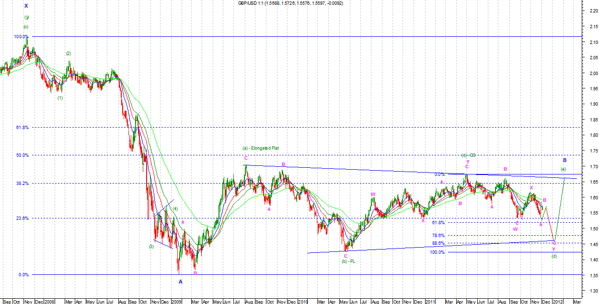Click the 50.0% Fibonacci level label
Image resolution: width=599 pixels, height=304 pixels.
(22, 155)
